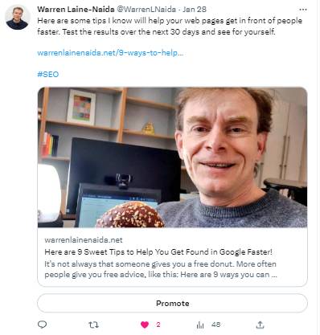Image resolution: width=320 pixels, height=335 pixels.
Task: Follow the warrenlainenaida.net/9-ways-to-help link
Action: point(110,53)
